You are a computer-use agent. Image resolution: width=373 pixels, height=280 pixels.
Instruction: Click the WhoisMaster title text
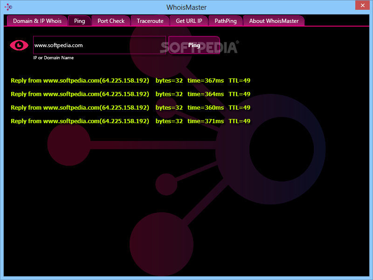(x=186, y=7)
